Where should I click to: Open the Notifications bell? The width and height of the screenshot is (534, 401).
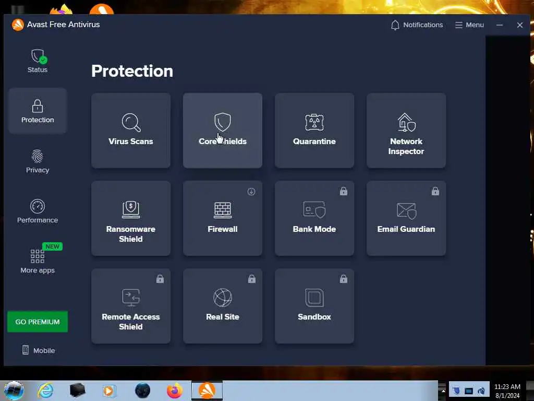point(417,25)
